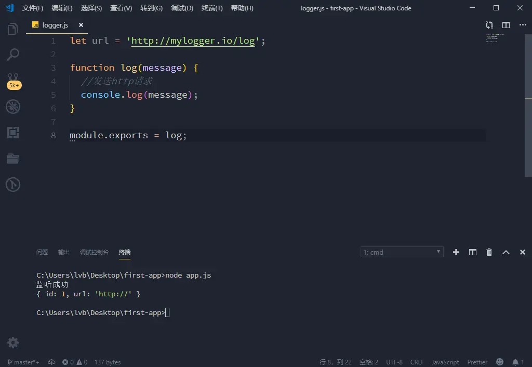Click 'function log(message) {' code line

click(x=134, y=68)
